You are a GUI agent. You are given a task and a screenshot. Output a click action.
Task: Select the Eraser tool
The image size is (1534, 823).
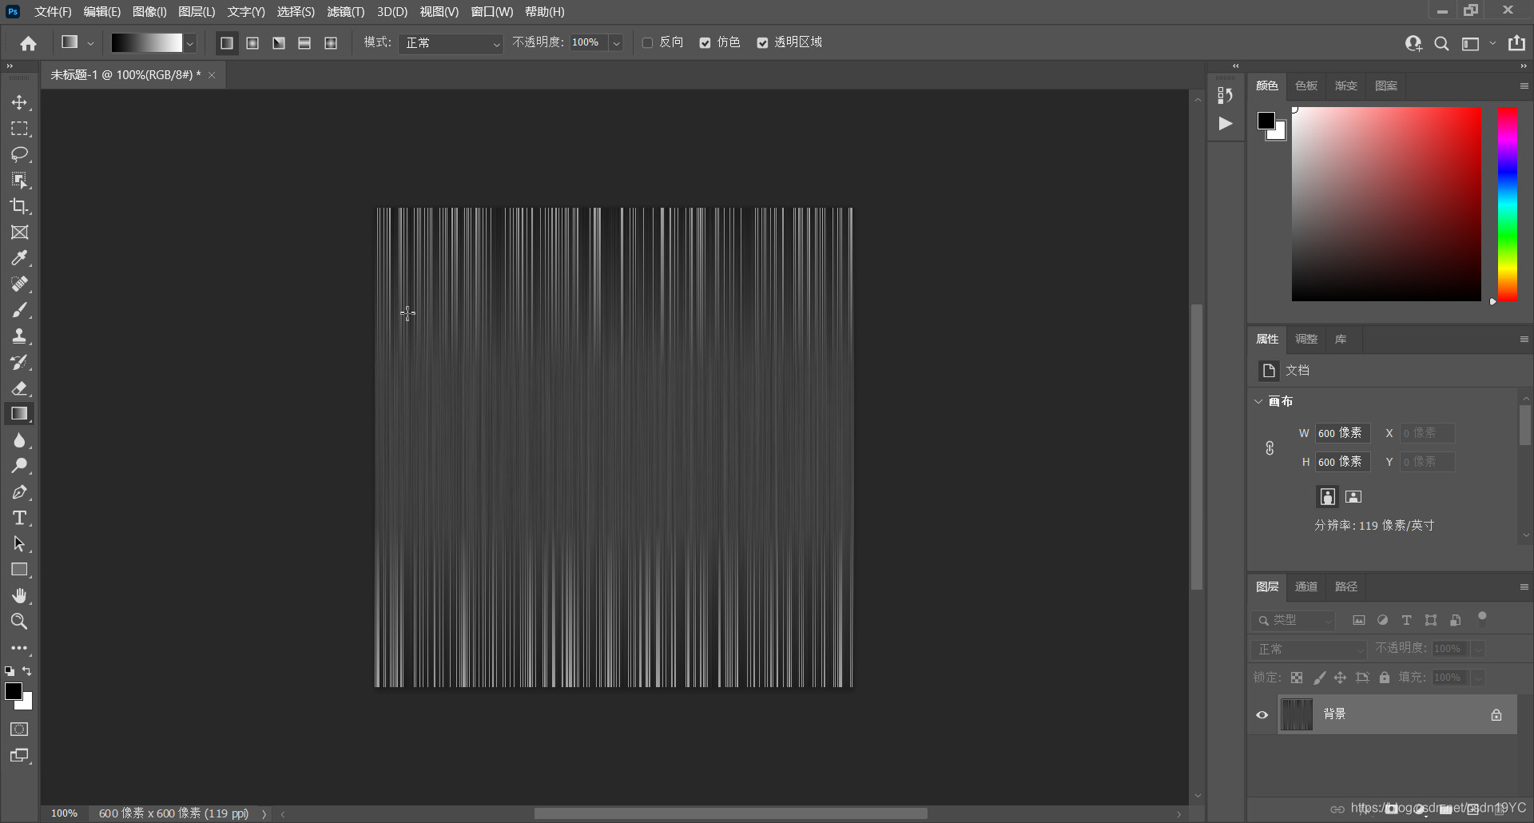(x=19, y=388)
